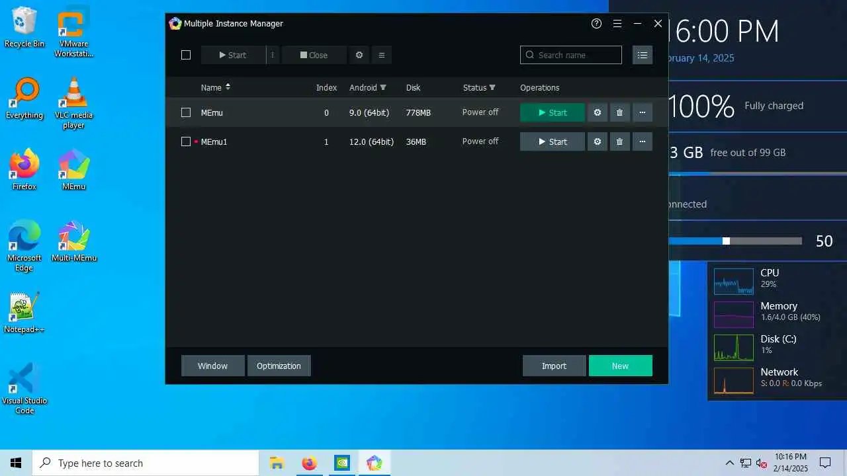Viewport: 847px width, 476px height.
Task: Open MEmu desktop shortcut
Action: point(73,170)
